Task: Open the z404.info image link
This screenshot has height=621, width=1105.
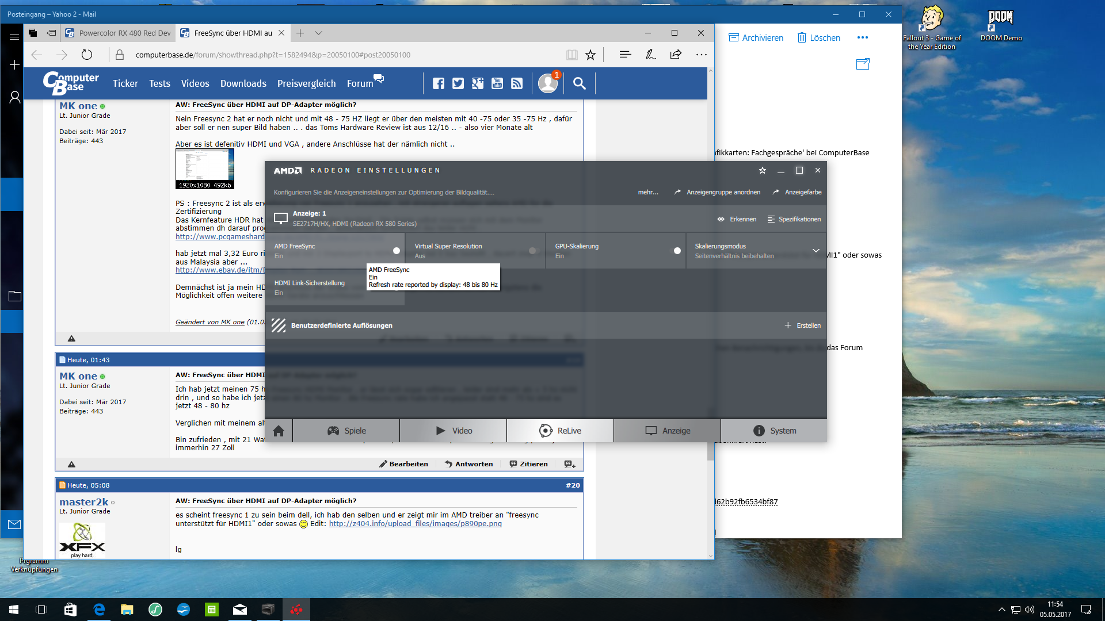Action: point(415,523)
